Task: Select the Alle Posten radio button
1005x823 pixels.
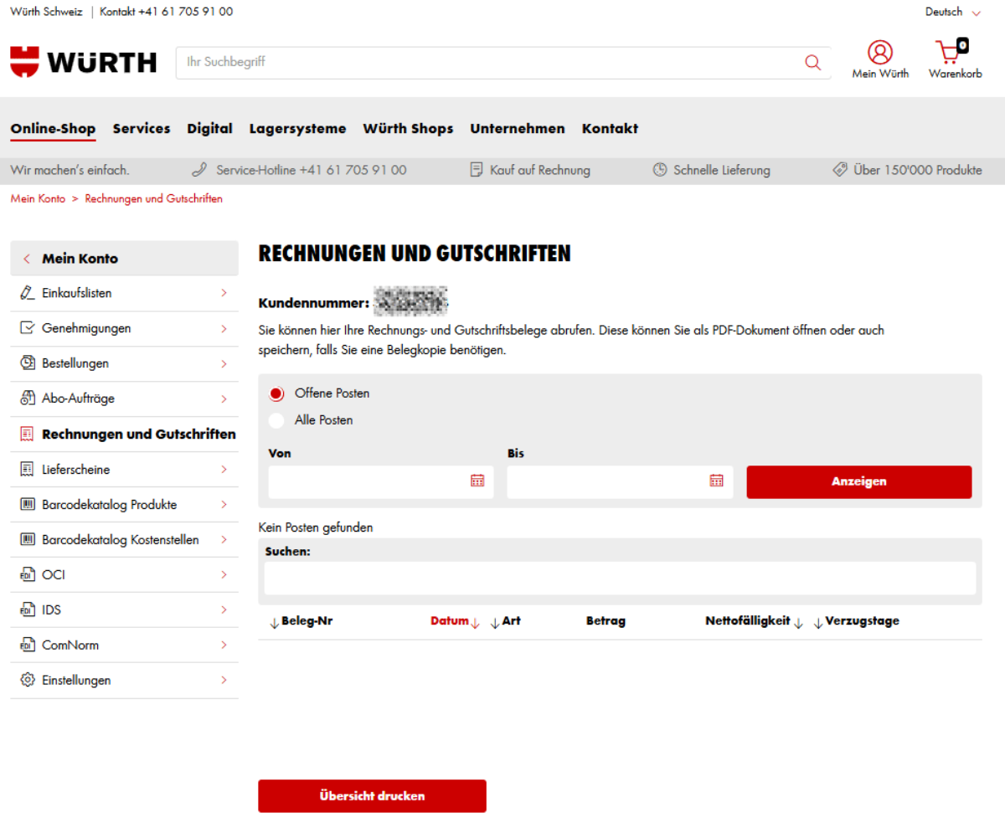Action: 276,420
